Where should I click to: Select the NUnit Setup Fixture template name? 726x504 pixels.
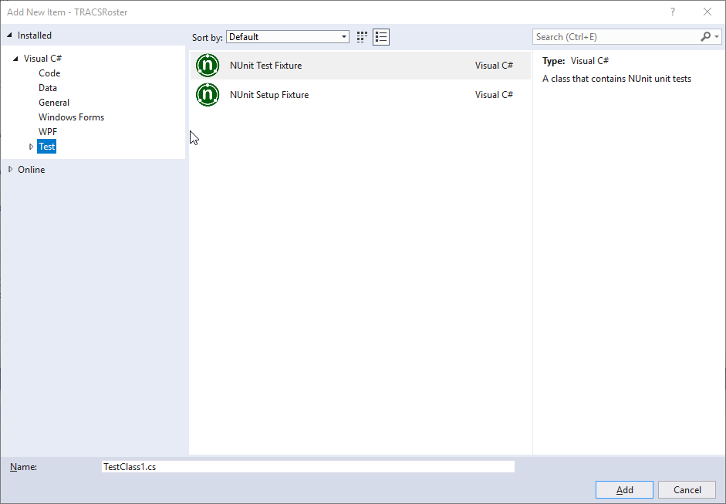[x=269, y=94]
